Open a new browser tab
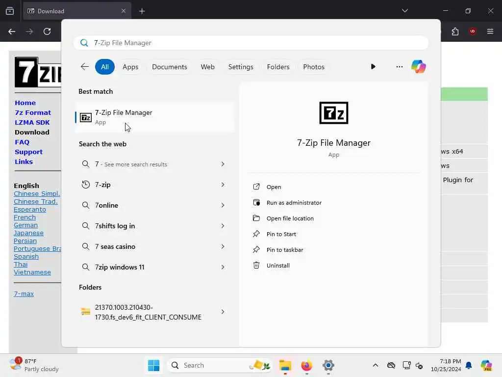502x377 pixels. coord(142,11)
